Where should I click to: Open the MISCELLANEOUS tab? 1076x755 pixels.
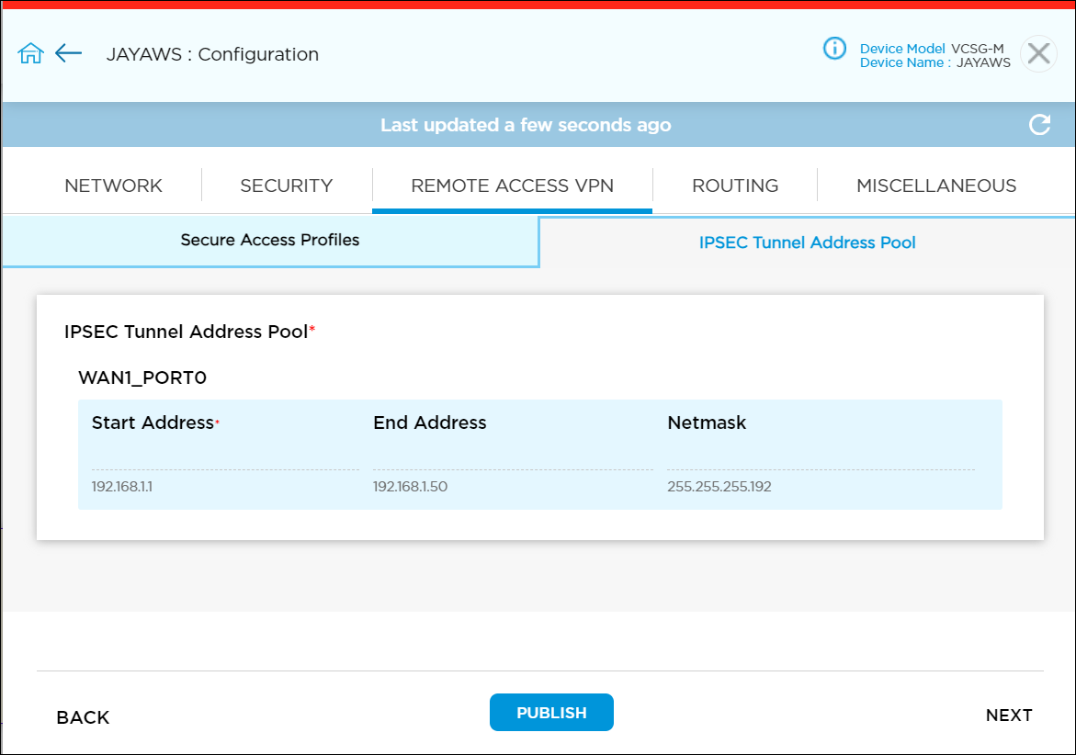[936, 185]
